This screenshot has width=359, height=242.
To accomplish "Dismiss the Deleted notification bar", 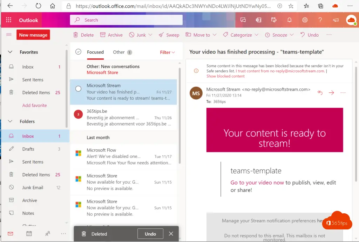I will (171, 234).
